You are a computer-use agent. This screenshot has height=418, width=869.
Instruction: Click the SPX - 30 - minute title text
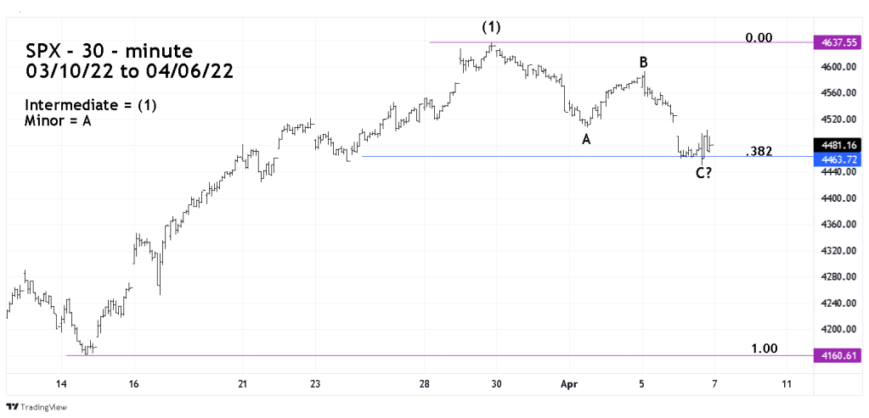[x=109, y=51]
